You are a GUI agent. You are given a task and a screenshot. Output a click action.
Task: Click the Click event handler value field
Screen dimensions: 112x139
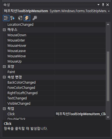tap(80, 114)
